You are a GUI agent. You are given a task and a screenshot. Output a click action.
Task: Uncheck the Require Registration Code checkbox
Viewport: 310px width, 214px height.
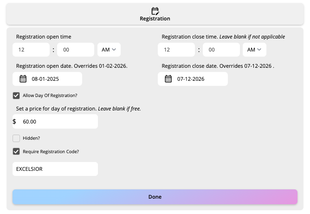[x=16, y=151]
